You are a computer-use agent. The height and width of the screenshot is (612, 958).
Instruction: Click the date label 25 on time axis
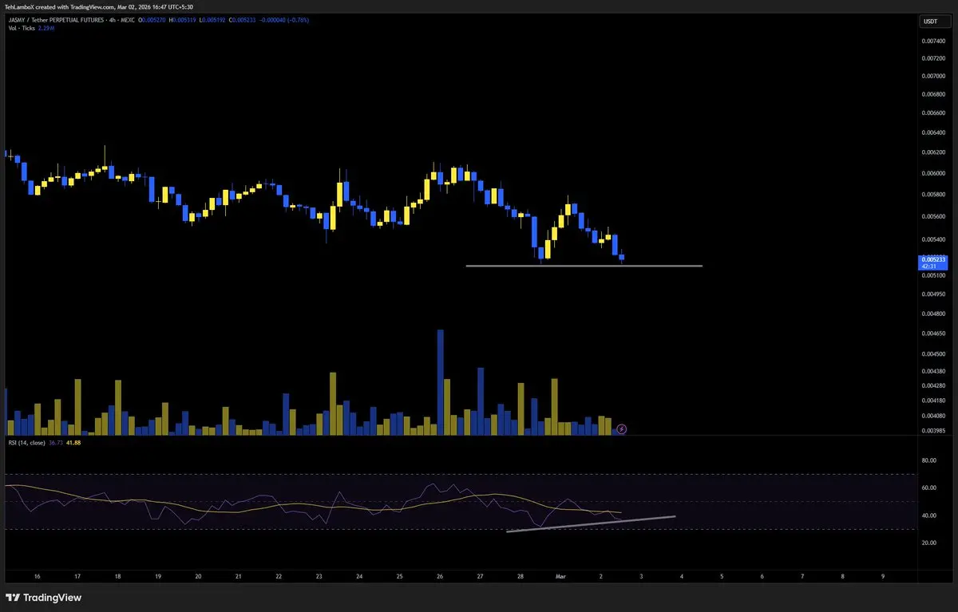tap(399, 576)
